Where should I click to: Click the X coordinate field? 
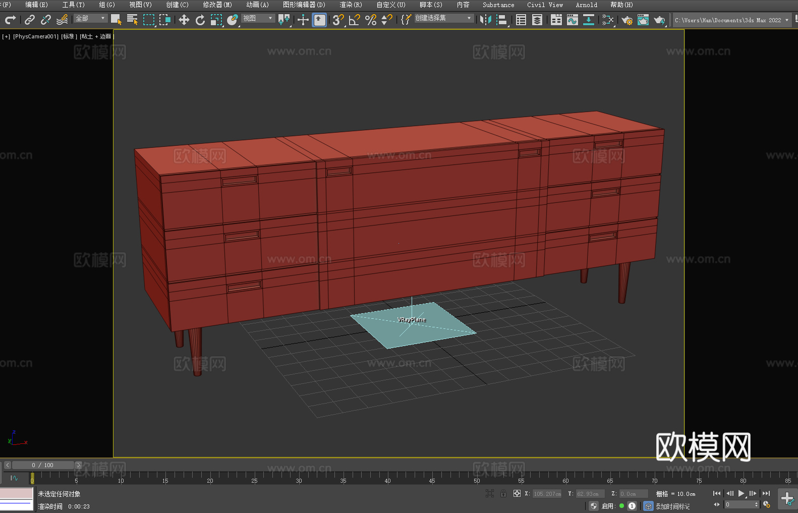coord(547,494)
